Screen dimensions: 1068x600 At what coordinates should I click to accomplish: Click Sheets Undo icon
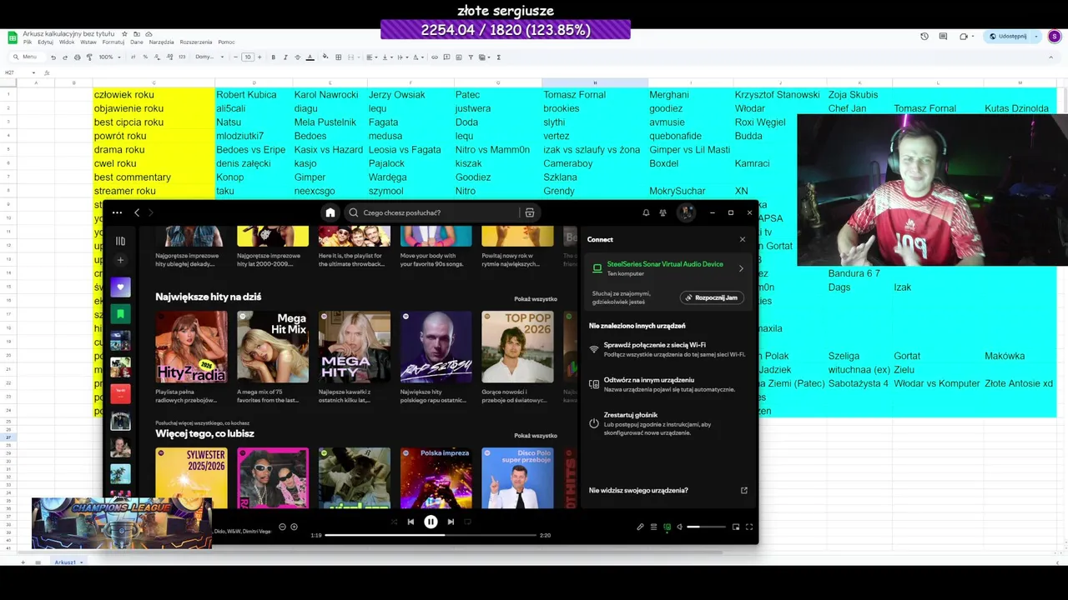[53, 57]
